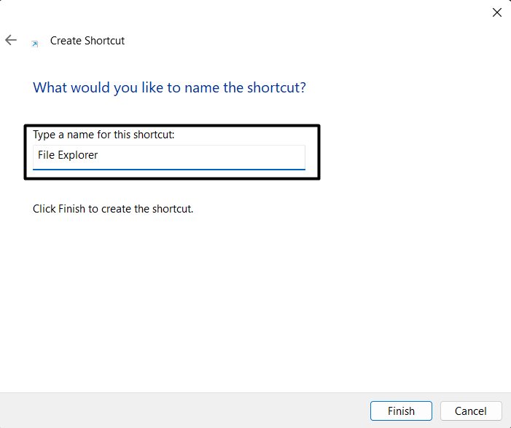Screen dimensions: 511x428
Task: Click the "Click Finish to create the shortcut" text
Action: (113, 209)
